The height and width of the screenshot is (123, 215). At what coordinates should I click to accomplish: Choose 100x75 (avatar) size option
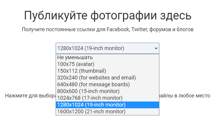coord(107,64)
